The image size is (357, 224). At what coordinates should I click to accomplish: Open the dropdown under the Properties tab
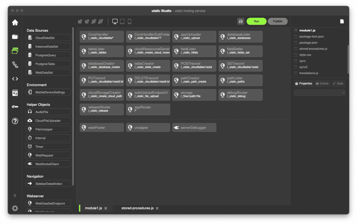(x=319, y=93)
